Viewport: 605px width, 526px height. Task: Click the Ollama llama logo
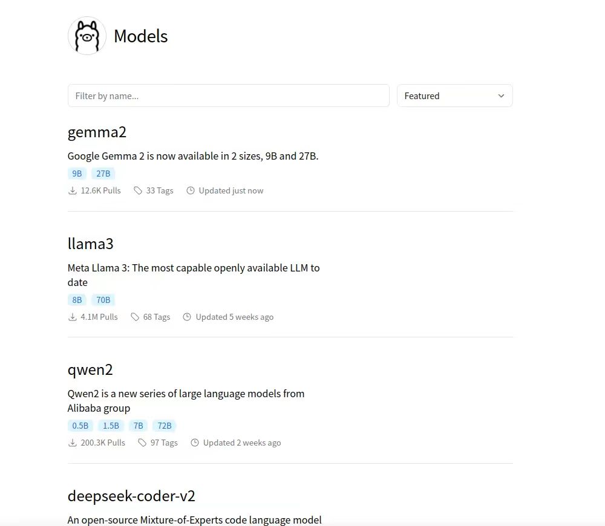click(87, 36)
